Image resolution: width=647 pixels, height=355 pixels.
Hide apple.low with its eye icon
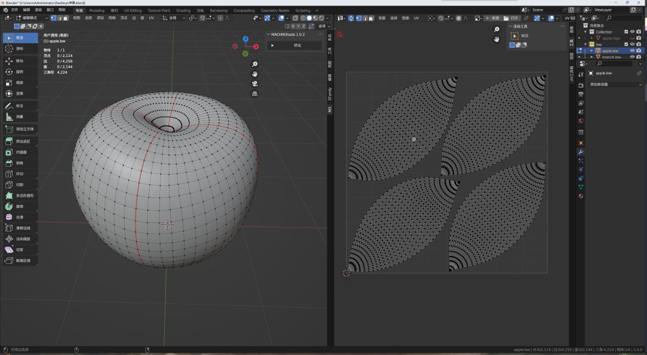[x=632, y=50]
